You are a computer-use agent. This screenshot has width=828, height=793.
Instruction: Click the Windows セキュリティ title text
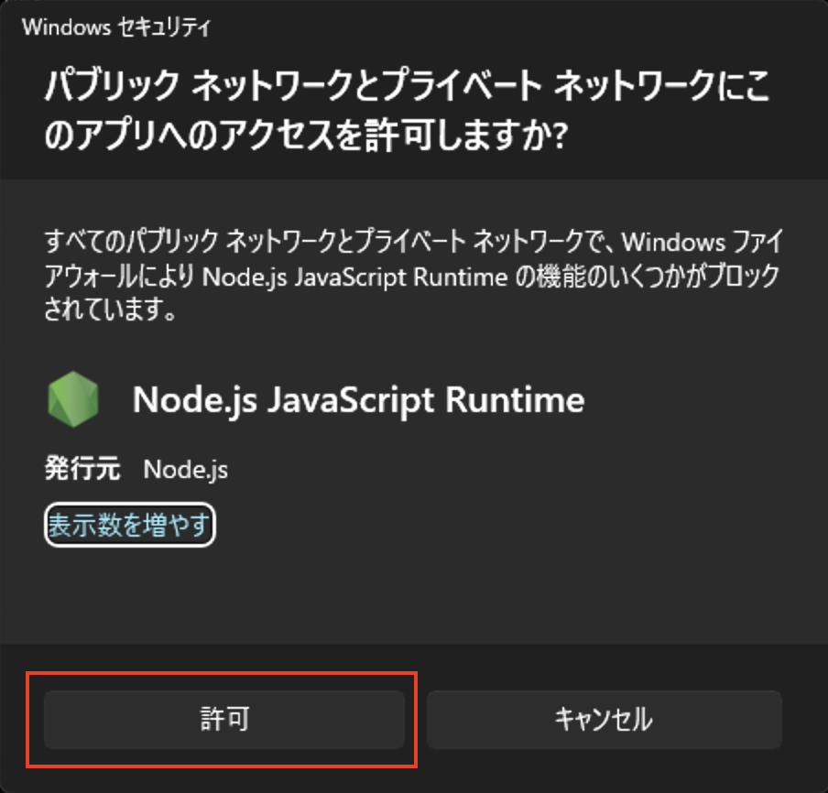(x=115, y=27)
